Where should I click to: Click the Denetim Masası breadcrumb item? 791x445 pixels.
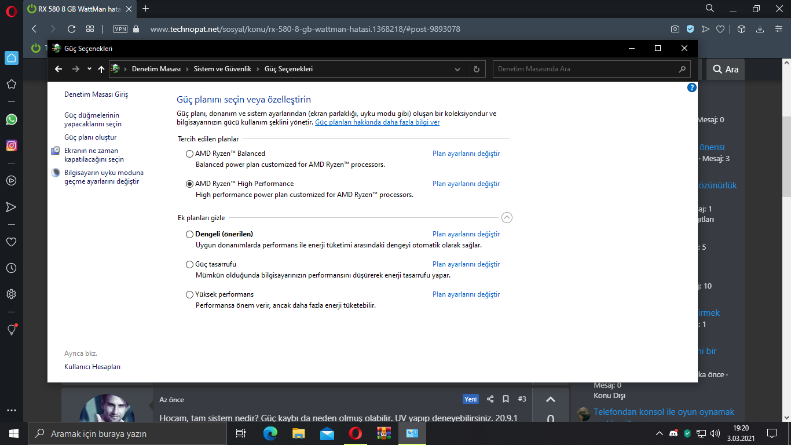click(x=156, y=69)
